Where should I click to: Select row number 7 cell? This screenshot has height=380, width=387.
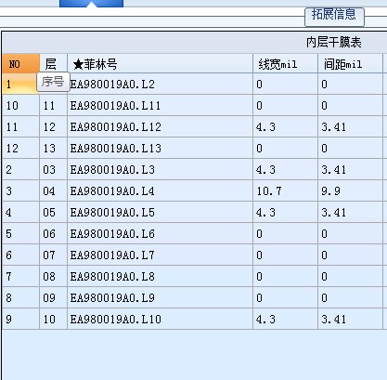coord(21,277)
